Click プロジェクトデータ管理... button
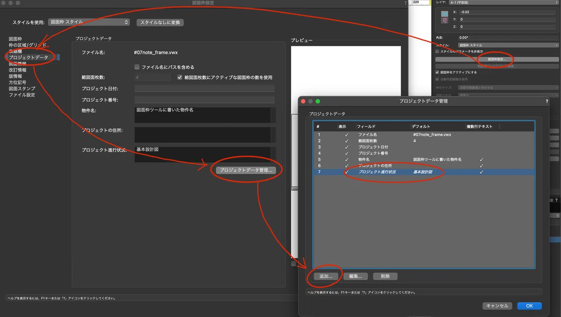Viewport: 561px width, 317px height. [x=246, y=170]
